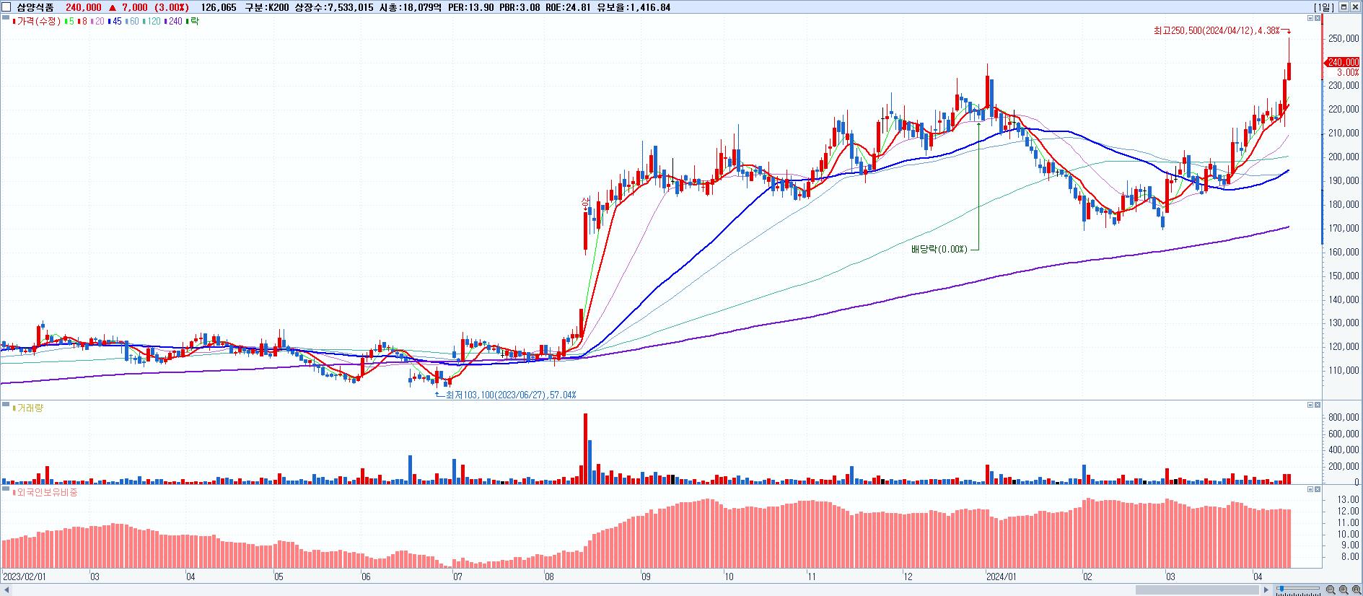Click the 삼양식품 stock name
1363x596 pixels.
pos(35,7)
